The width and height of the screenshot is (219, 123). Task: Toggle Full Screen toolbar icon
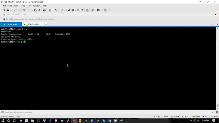click(78, 10)
